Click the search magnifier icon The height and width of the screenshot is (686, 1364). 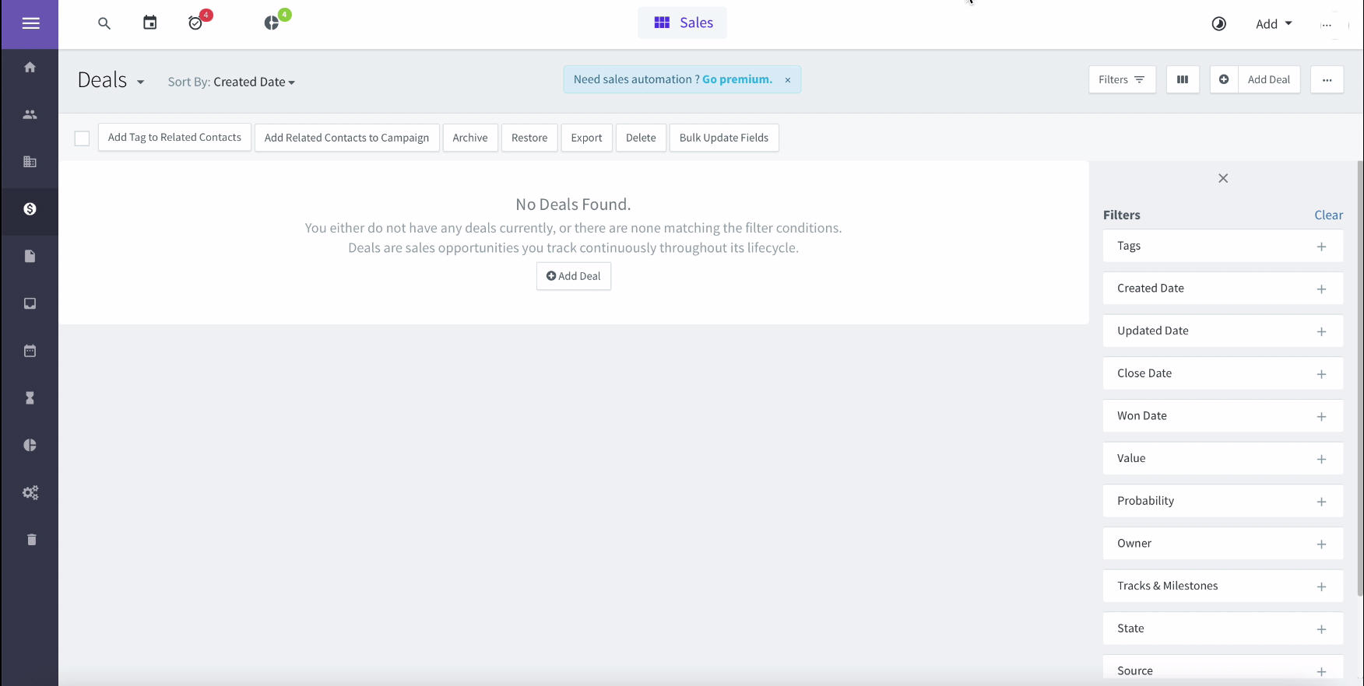click(x=104, y=23)
